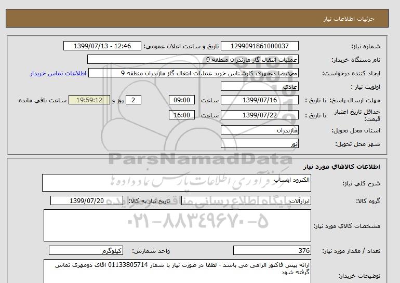Click the buyer organization name field
Image resolution: width=400 pixels, height=283 pixels.
coord(193,59)
